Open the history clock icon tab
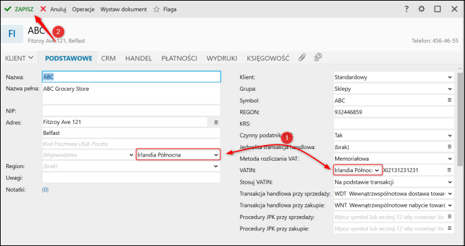 tap(318, 57)
